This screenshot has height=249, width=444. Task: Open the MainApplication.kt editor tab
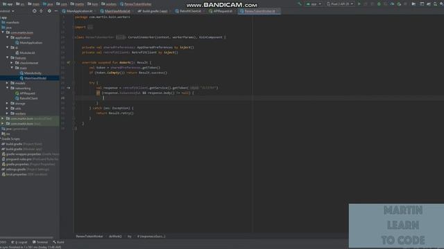(77, 11)
